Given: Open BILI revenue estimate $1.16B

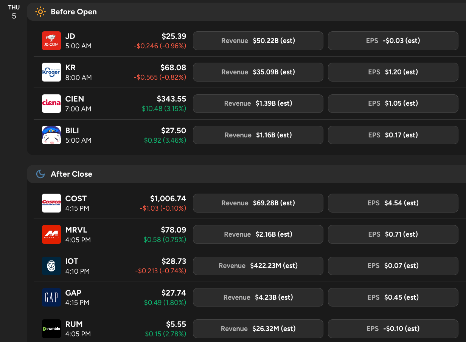Looking at the screenshot, I should coord(258,135).
